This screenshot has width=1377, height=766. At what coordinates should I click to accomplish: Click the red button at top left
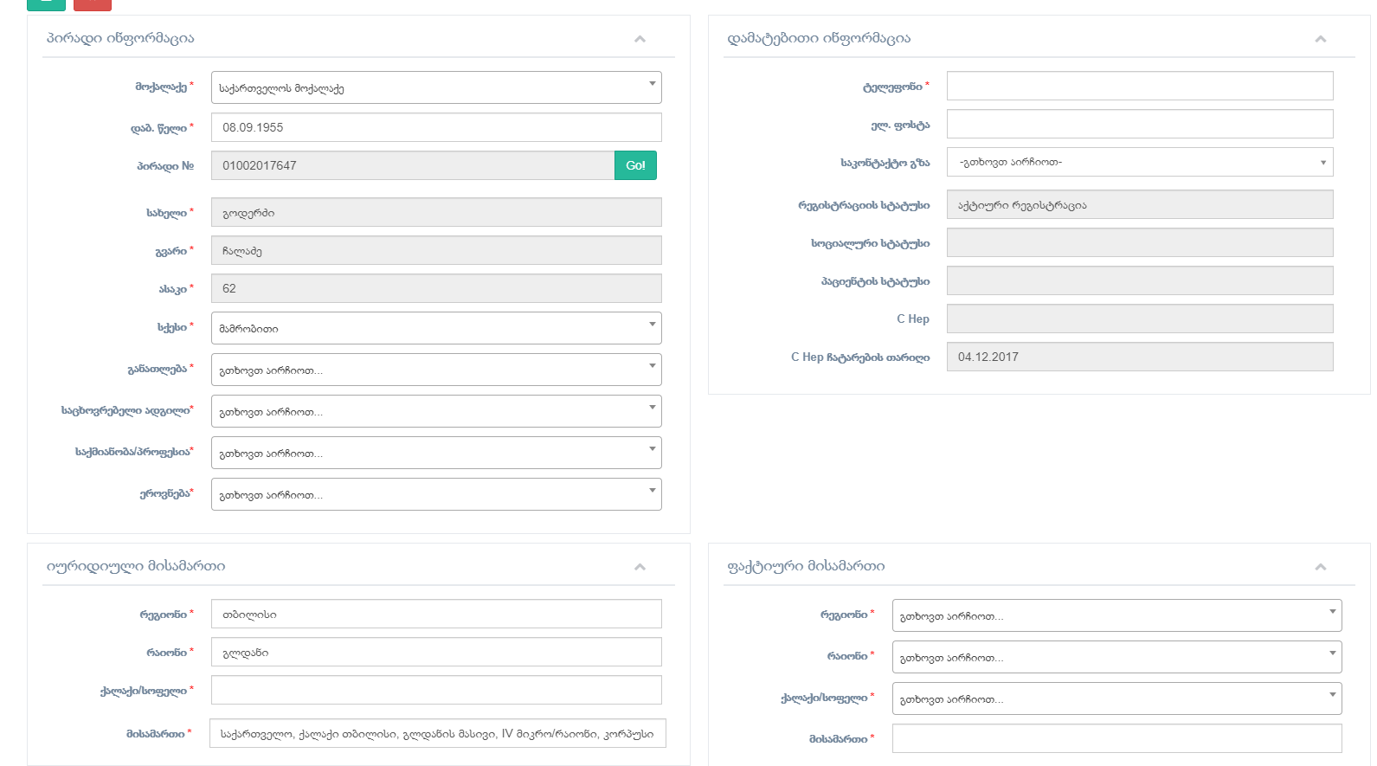point(93,4)
